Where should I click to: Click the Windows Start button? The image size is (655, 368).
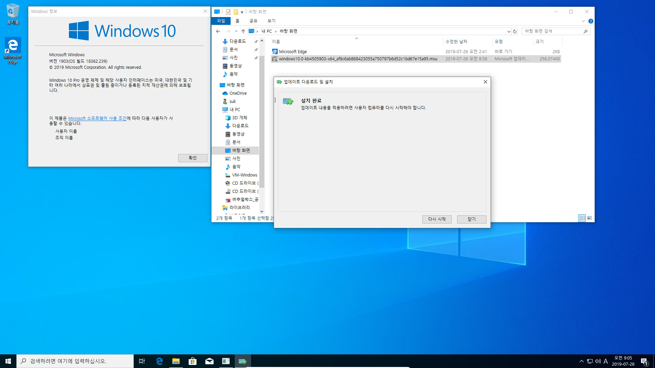click(x=8, y=361)
